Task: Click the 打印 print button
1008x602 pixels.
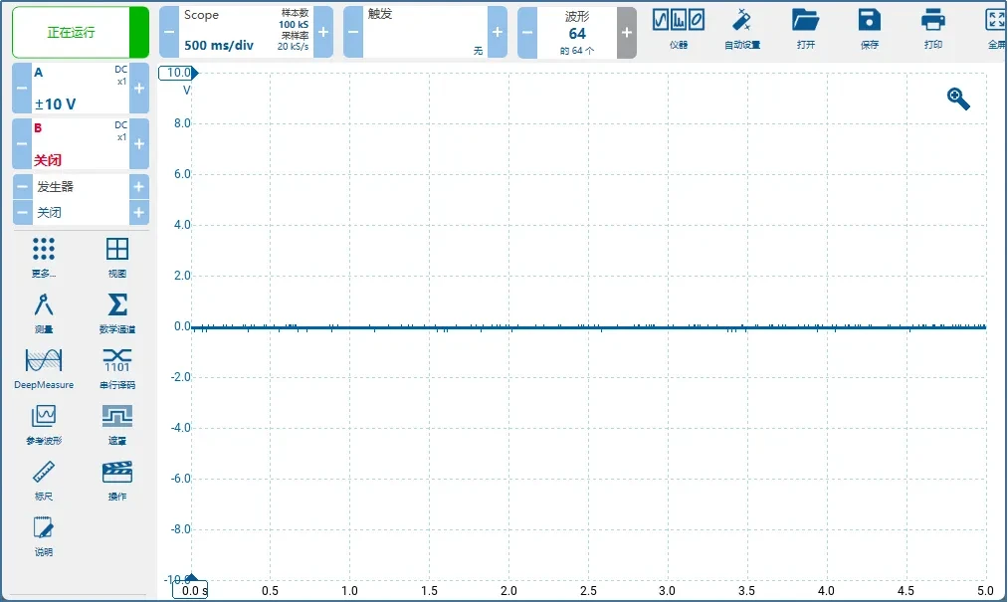Action: click(x=932, y=29)
